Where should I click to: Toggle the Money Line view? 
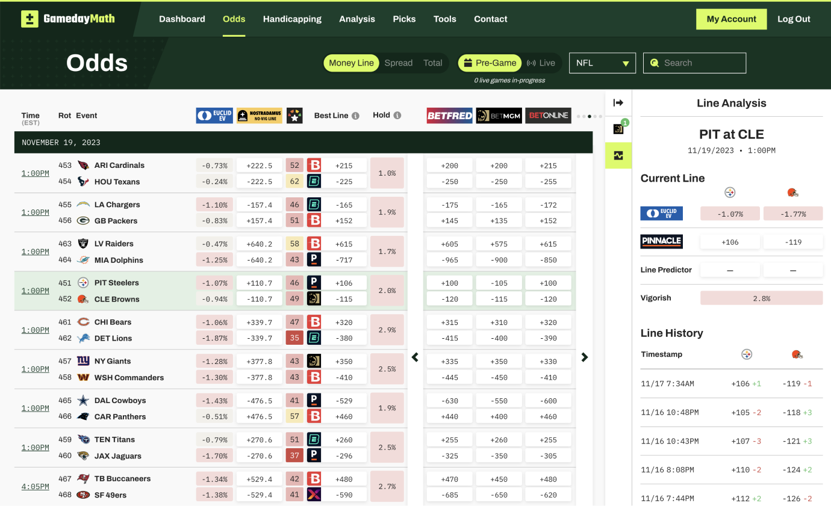pos(351,63)
